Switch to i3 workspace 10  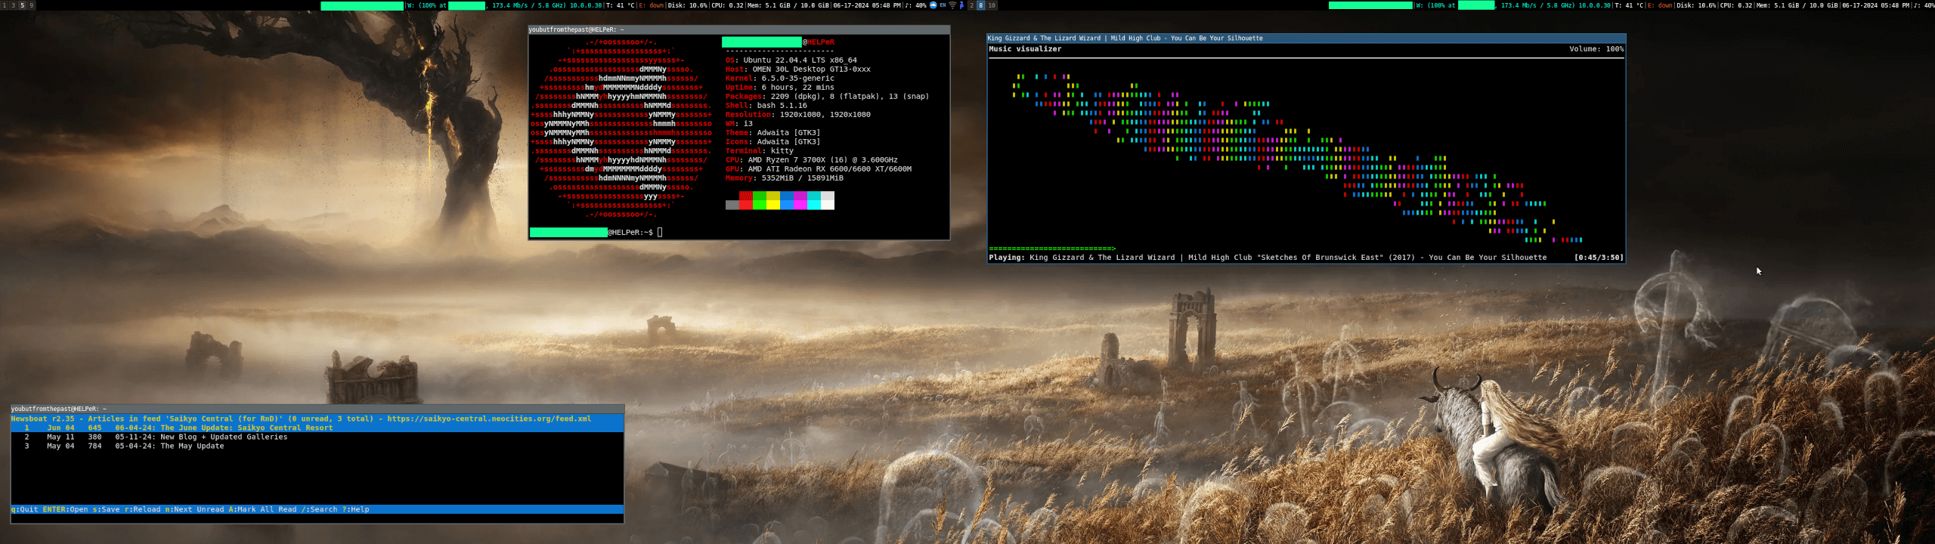pyautogui.click(x=992, y=5)
